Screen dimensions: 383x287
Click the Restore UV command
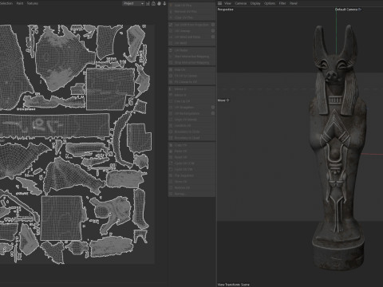tap(191, 187)
